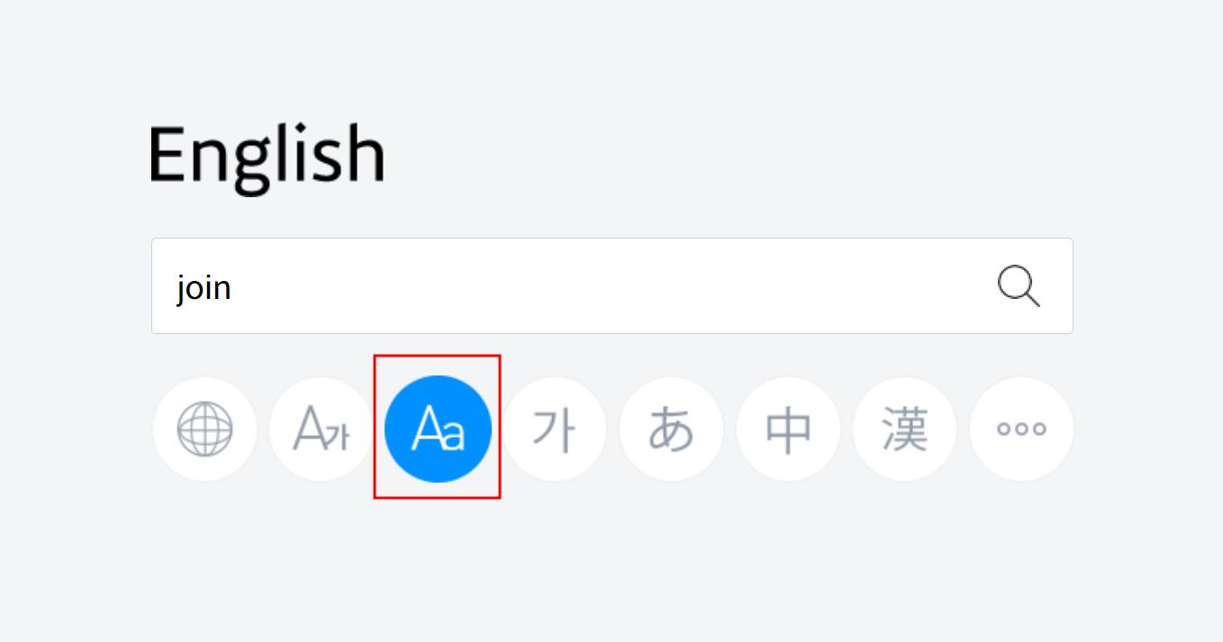Select the Hanja dictionary 漢 icon
1223x642 pixels.
[x=904, y=429]
